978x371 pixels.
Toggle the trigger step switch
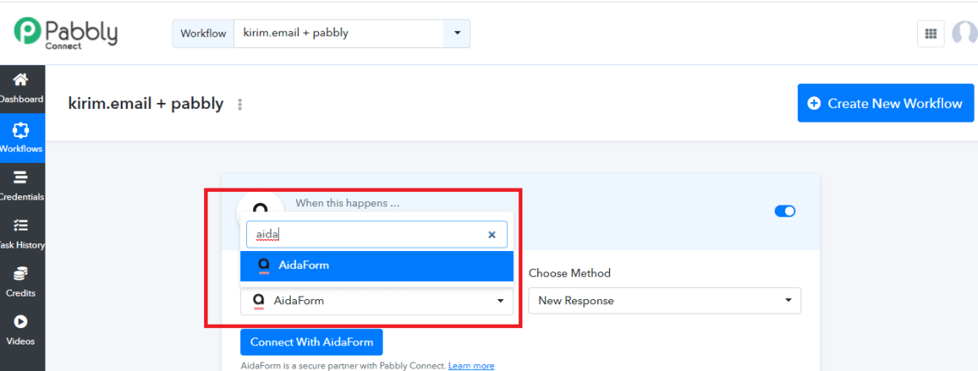785,211
